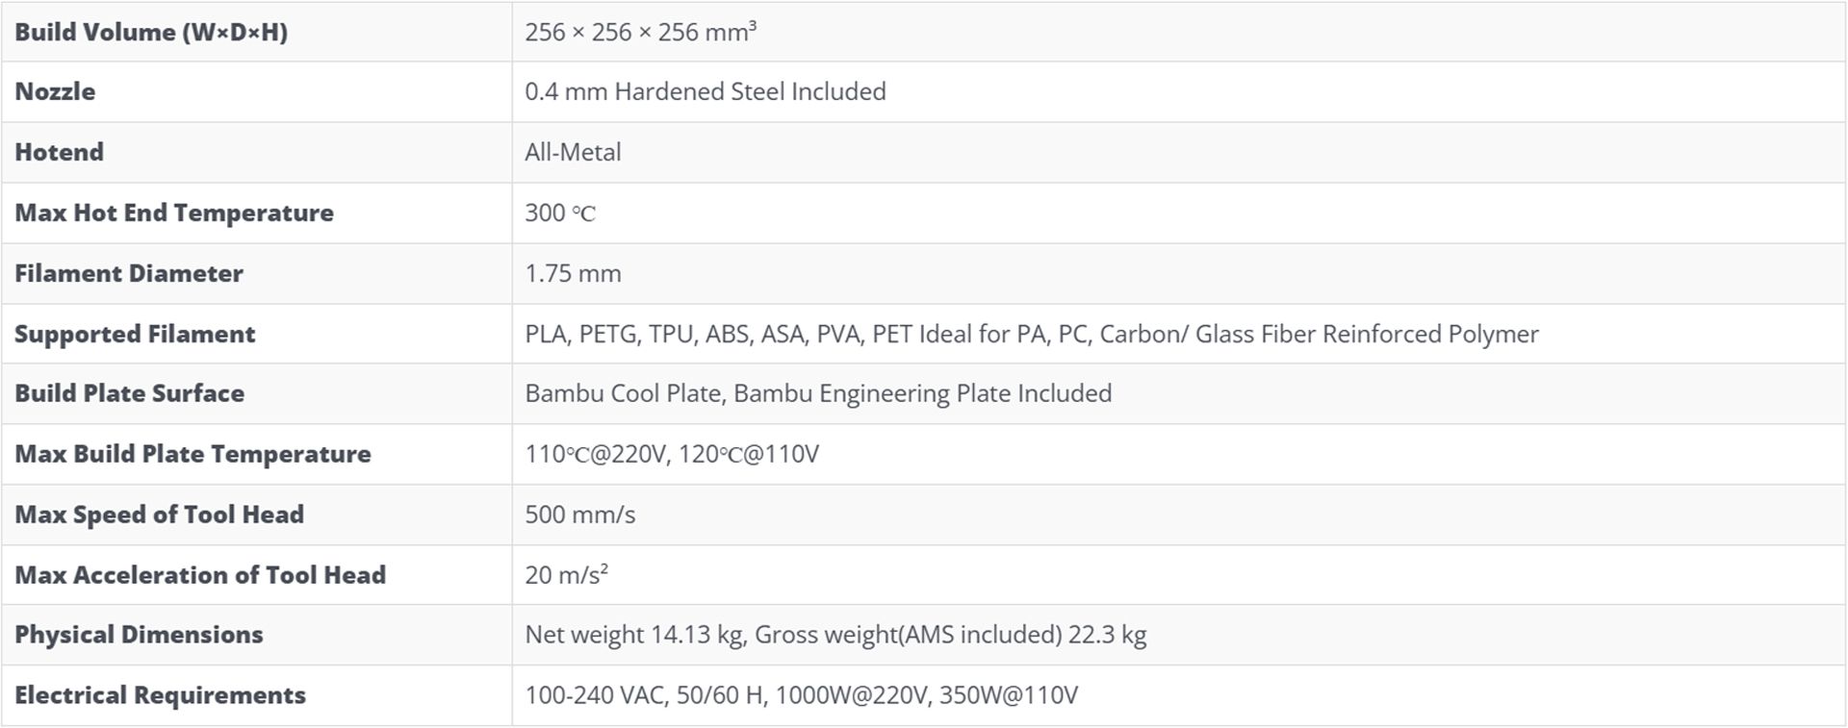Select the 300 °C temperature value
The image size is (1848, 728).
(x=560, y=213)
